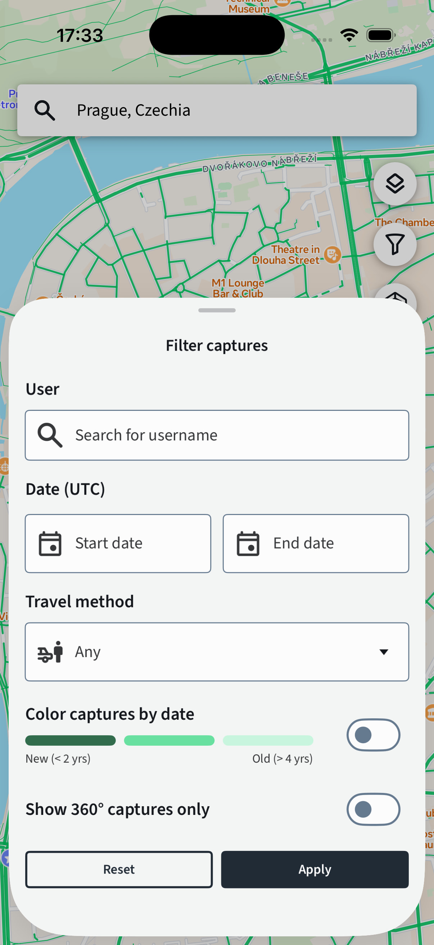Click the Travel method dropdown arrow
The height and width of the screenshot is (945, 434).
tap(384, 652)
